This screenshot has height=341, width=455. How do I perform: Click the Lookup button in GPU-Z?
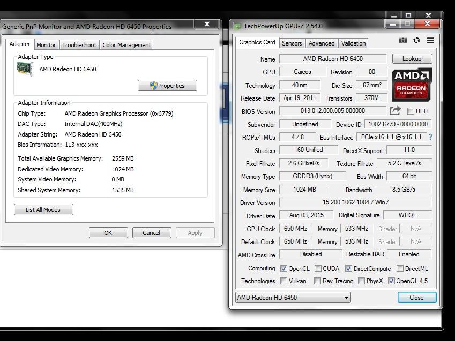[x=412, y=59]
